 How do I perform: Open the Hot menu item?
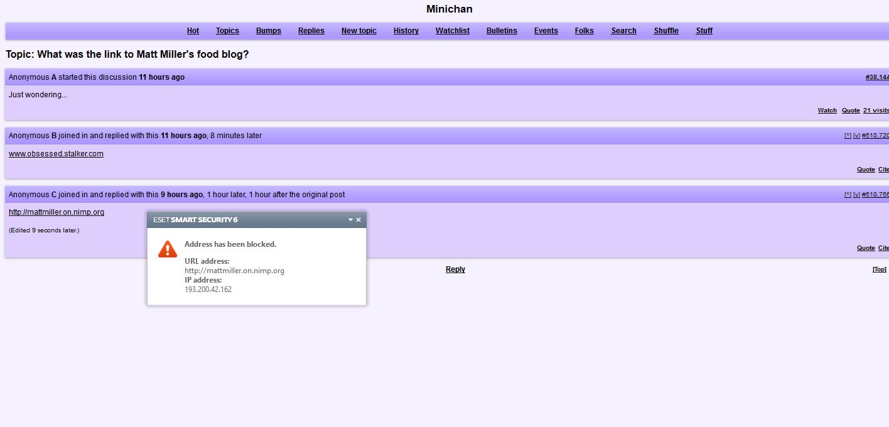tap(193, 31)
